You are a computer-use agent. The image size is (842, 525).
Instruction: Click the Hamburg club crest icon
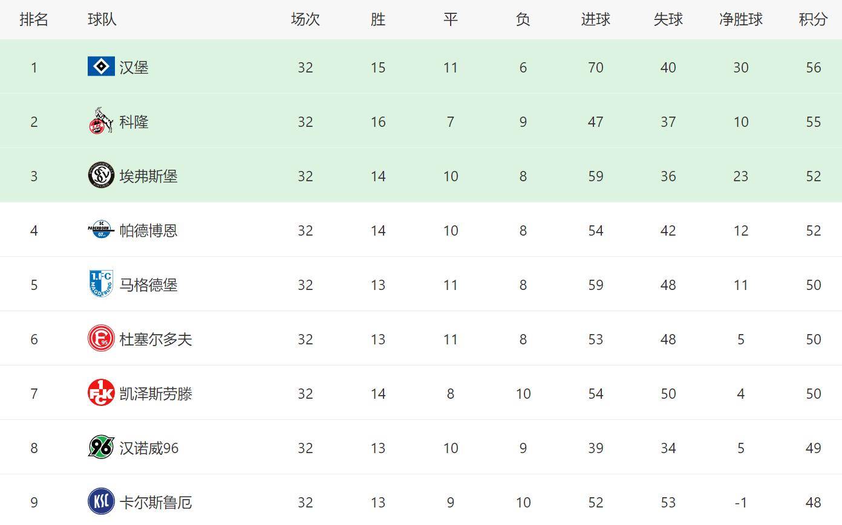click(101, 66)
